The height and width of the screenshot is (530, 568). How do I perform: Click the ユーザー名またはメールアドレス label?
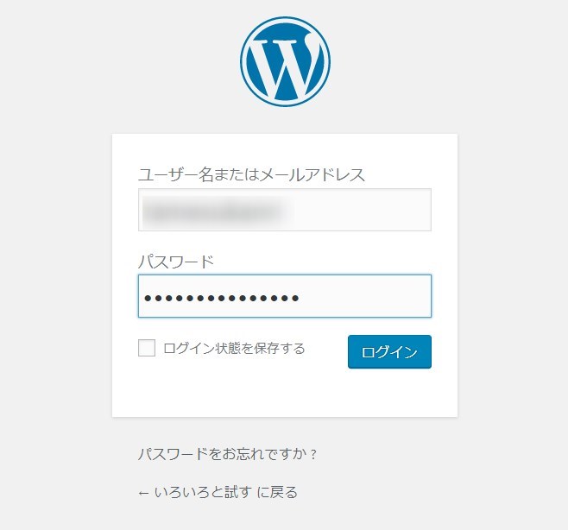(251, 174)
